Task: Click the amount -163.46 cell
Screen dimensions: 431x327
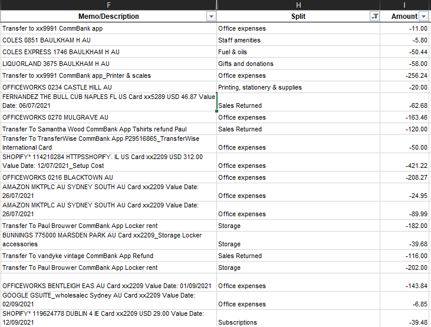Action: (x=404, y=117)
